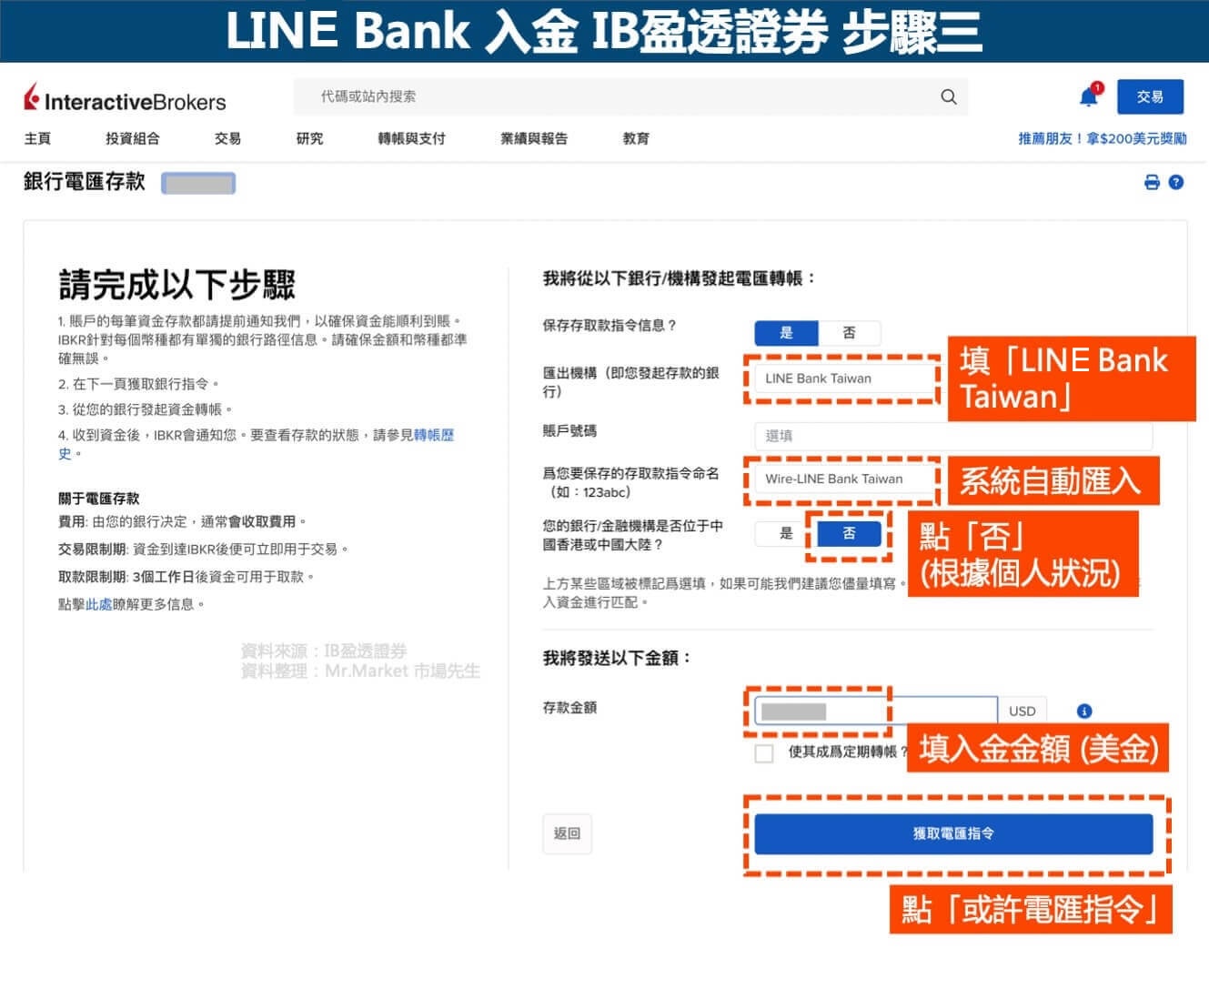Open the 轉帳與支付 menu

412,138
